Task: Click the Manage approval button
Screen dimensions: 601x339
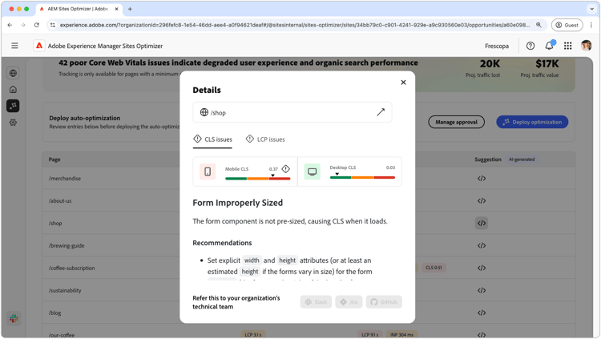Action: (456, 122)
